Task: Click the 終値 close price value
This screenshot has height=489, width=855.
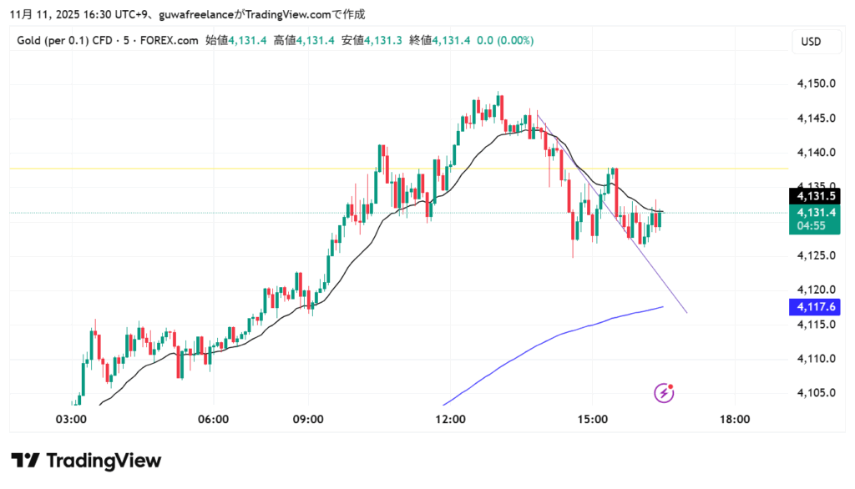Action: (x=452, y=40)
